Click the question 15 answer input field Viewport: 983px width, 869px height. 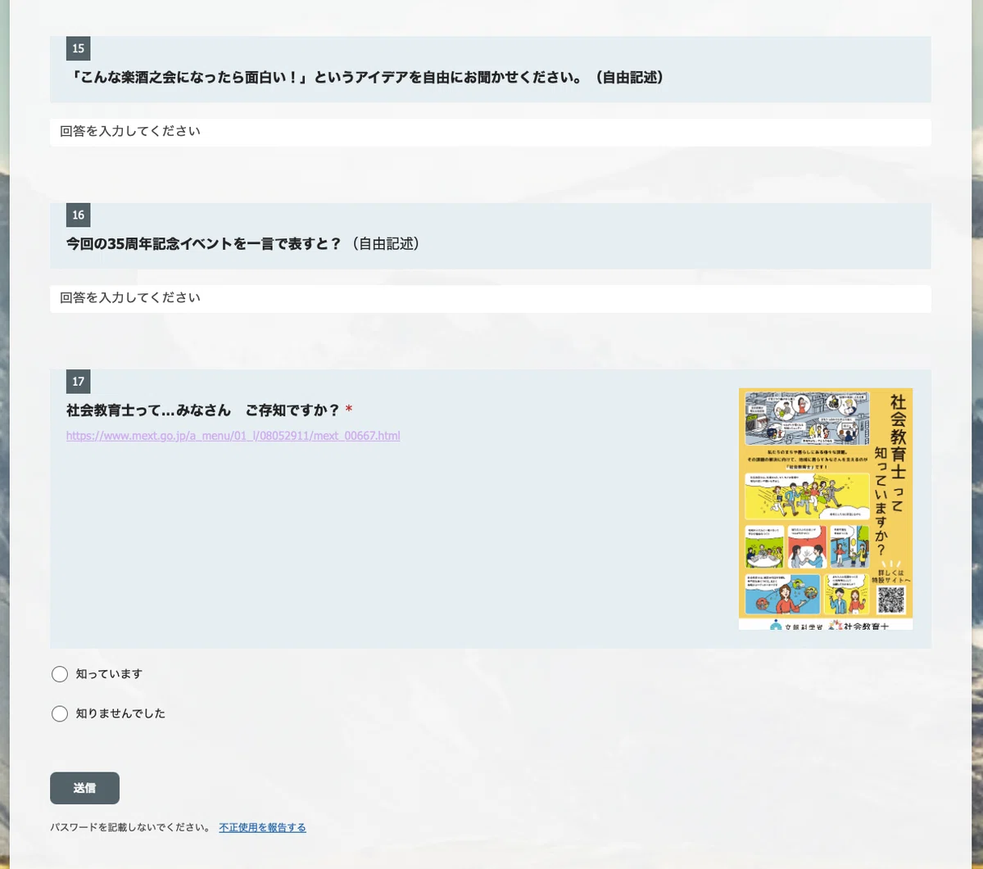tap(490, 132)
